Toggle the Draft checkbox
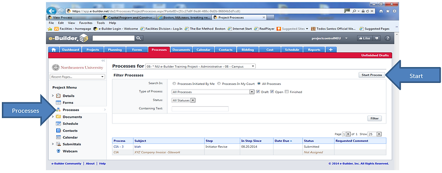 point(258,92)
